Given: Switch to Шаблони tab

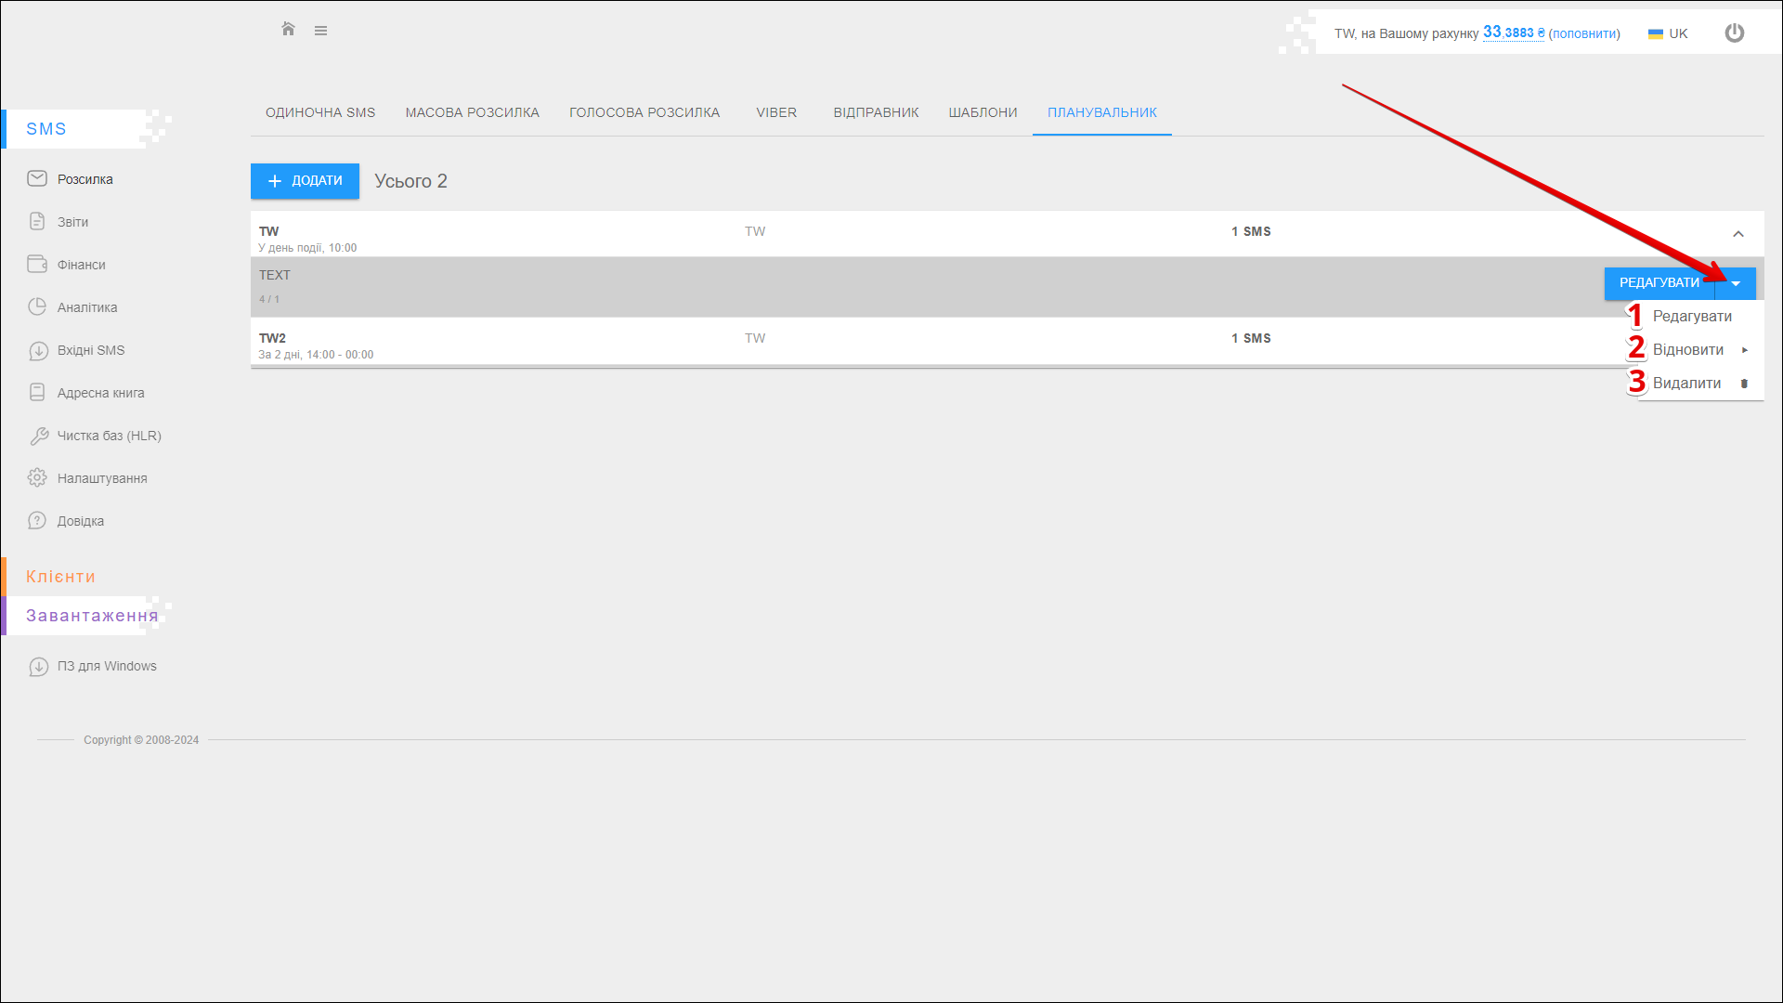Looking at the screenshot, I should pyautogui.click(x=983, y=112).
